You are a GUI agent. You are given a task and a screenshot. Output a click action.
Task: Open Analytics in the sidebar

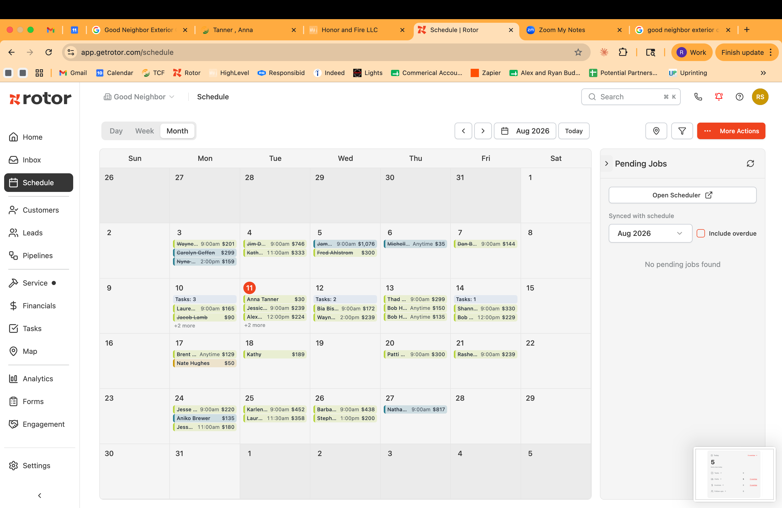(39, 378)
